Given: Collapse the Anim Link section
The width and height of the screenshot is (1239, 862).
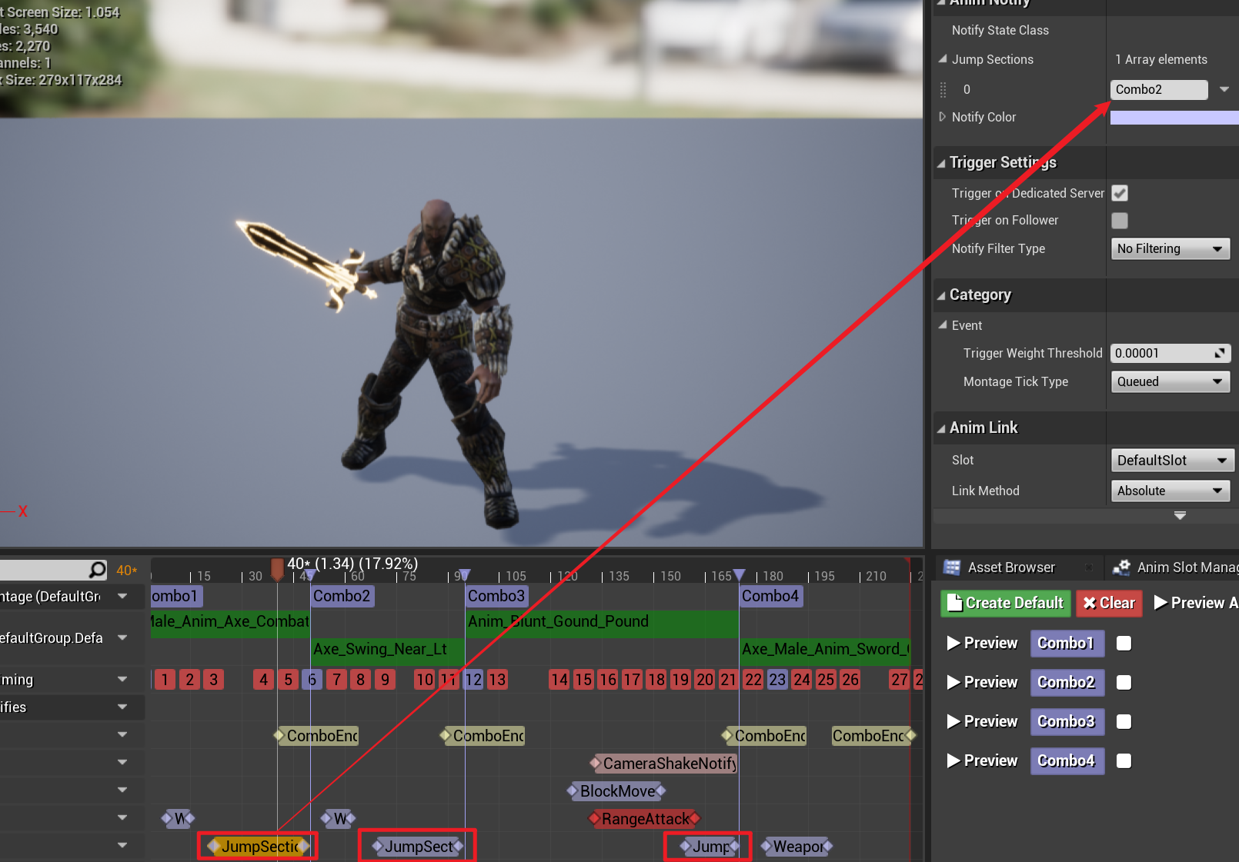Looking at the screenshot, I should pos(940,428).
